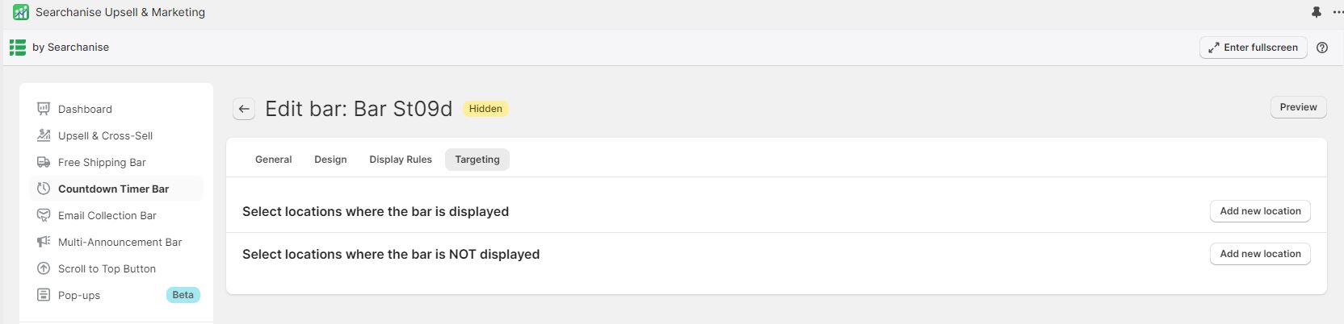Click the Preview button

point(1298,107)
